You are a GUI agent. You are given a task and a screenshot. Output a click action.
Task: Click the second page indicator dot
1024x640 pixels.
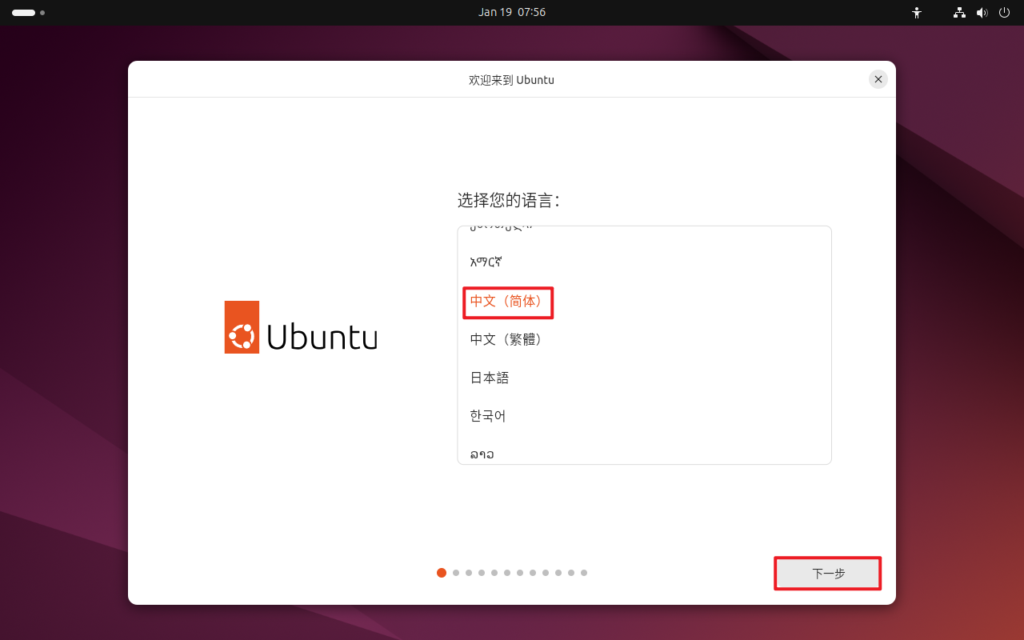pos(456,573)
